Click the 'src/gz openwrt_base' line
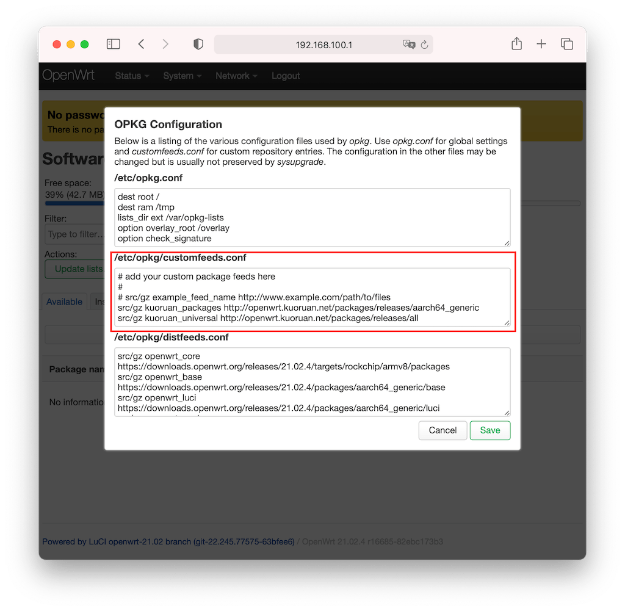Image resolution: width=625 pixels, height=611 pixels. 159,377
